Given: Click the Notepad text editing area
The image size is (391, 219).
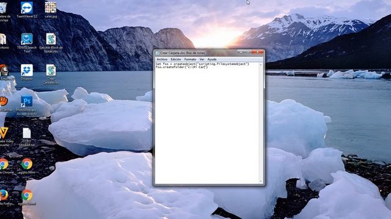Looking at the screenshot, I should (x=207, y=123).
